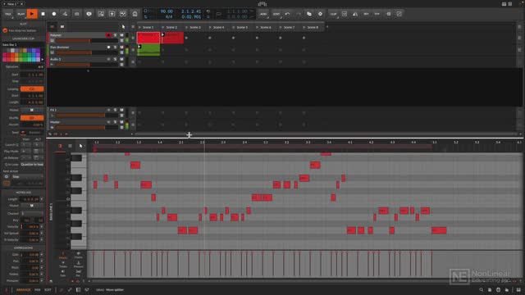Launch Scene 5
This screenshot has height=295, width=525.
[234, 27]
